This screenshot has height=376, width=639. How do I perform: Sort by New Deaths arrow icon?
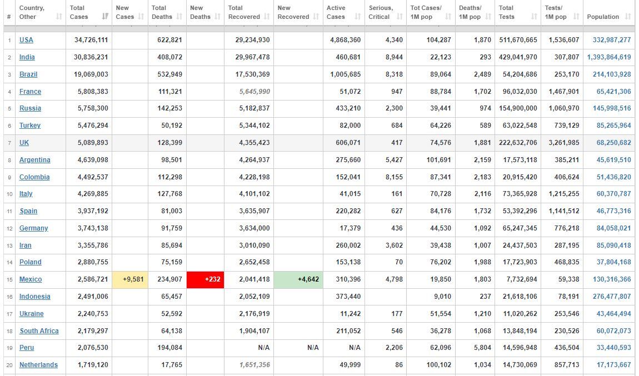click(217, 17)
